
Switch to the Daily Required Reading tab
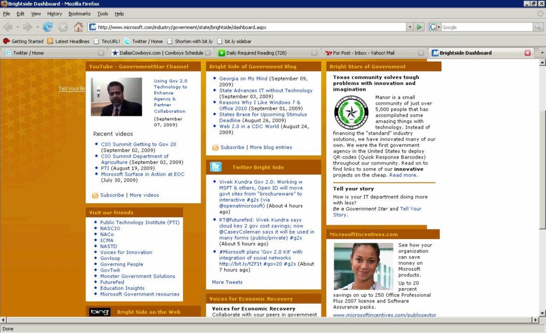click(x=256, y=53)
